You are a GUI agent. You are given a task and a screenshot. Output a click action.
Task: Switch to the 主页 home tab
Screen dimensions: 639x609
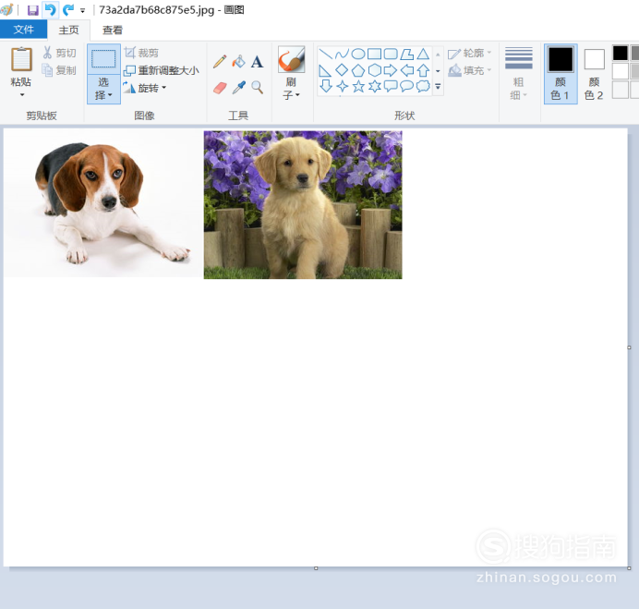(x=68, y=30)
